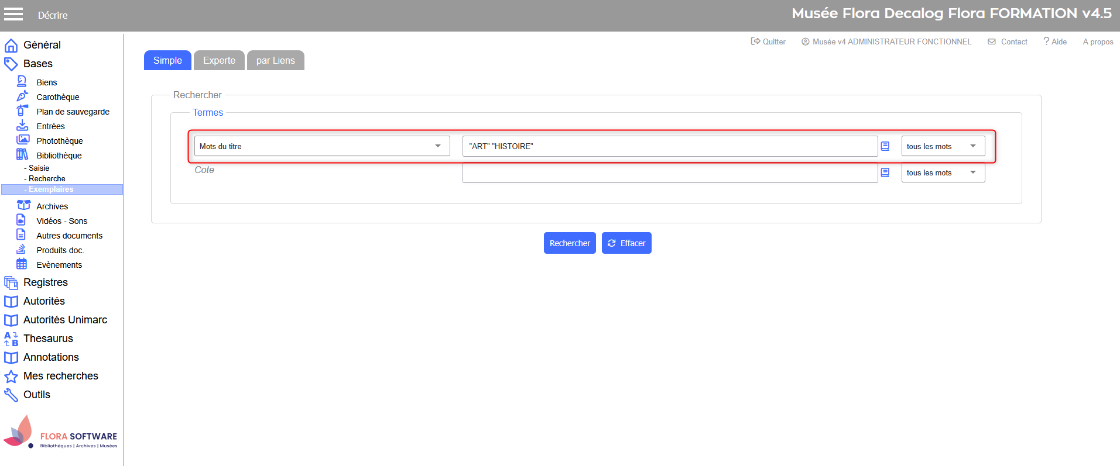Click the Rechercher button
Screen dimensions: 1120x466
click(569, 243)
